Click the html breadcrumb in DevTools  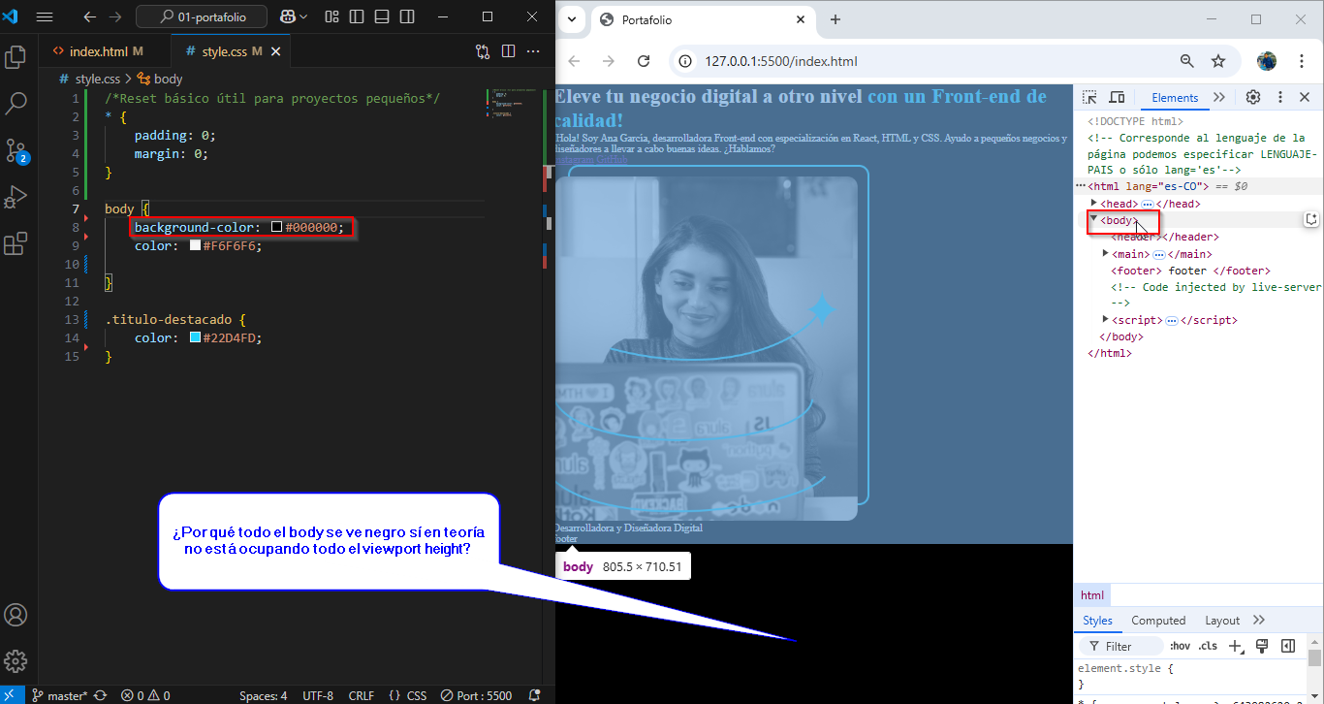(1092, 595)
